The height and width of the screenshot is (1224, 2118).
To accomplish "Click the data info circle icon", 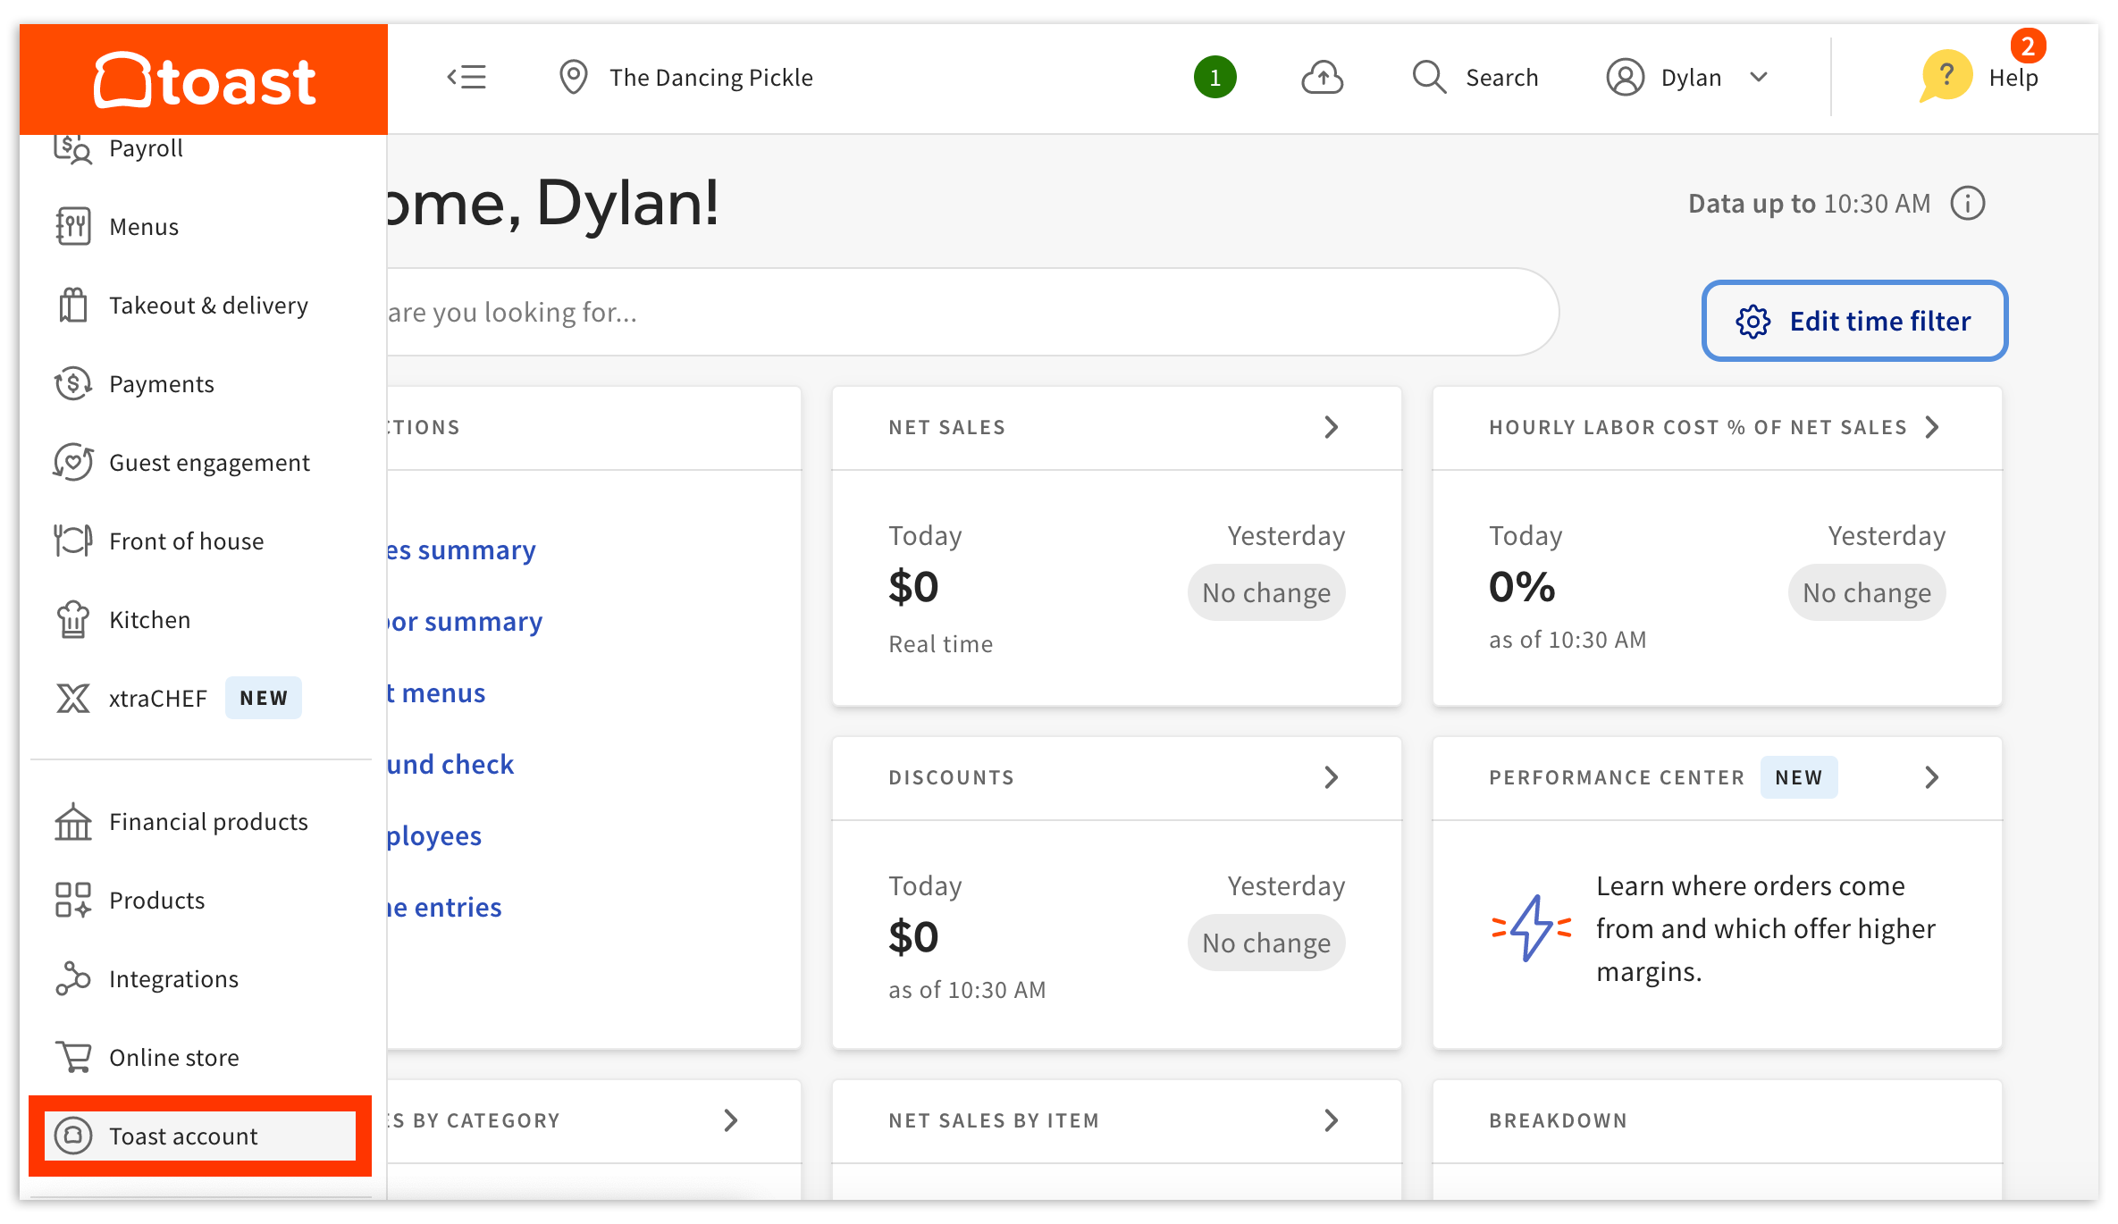I will [1967, 204].
